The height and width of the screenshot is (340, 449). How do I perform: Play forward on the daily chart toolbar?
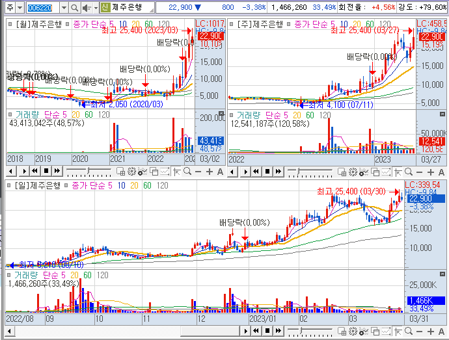[246, 331]
